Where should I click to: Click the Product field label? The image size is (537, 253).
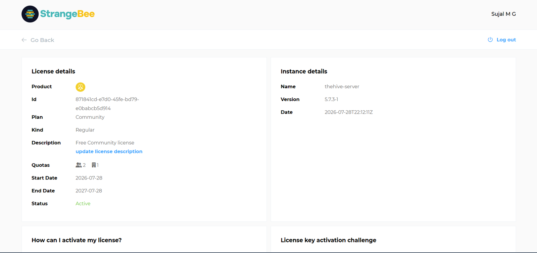(x=42, y=87)
